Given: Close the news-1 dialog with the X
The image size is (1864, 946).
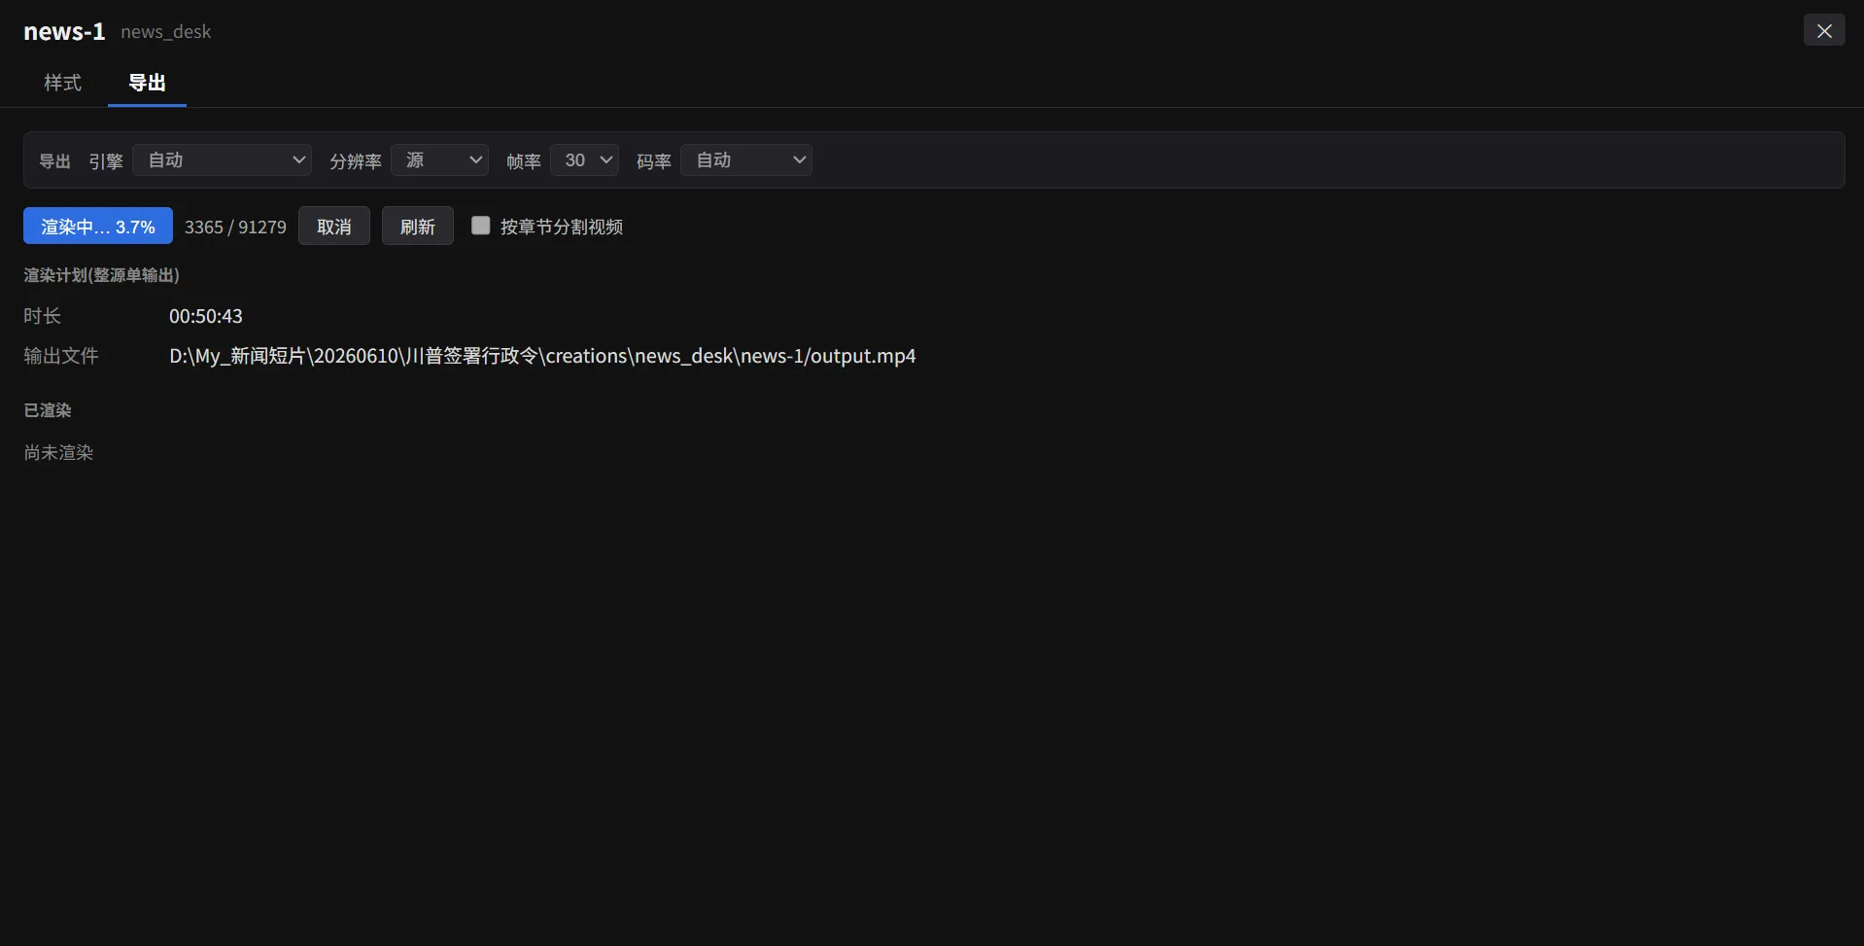Looking at the screenshot, I should [x=1824, y=30].
